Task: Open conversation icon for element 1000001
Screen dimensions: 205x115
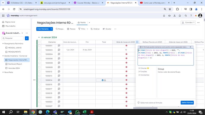Action: tap(59, 45)
